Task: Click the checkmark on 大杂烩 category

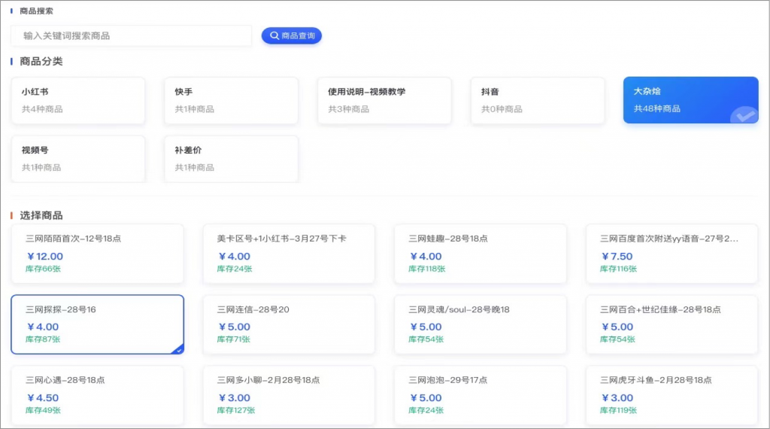Action: (744, 116)
